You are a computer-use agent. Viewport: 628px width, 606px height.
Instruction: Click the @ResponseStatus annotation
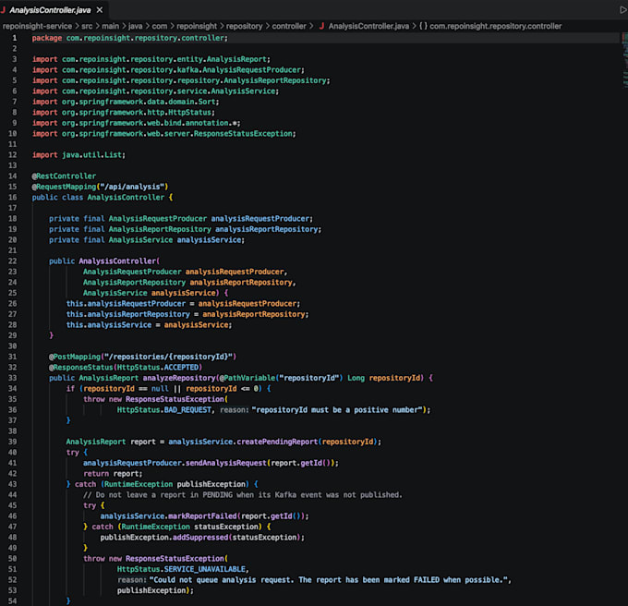click(x=81, y=368)
